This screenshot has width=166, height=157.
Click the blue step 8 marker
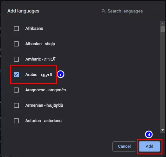click(149, 134)
